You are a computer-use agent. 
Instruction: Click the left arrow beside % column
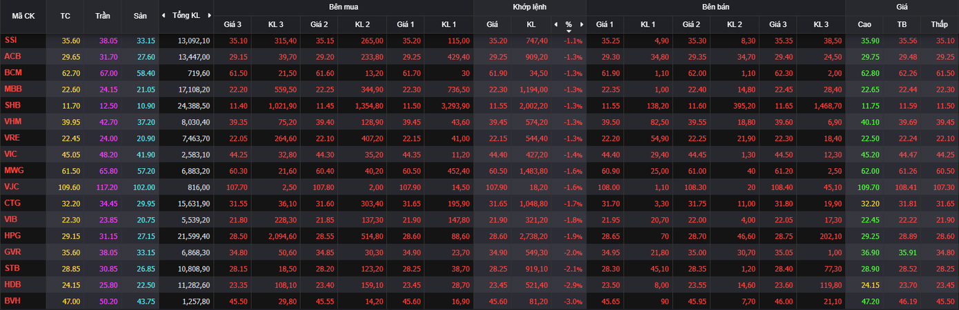[555, 24]
